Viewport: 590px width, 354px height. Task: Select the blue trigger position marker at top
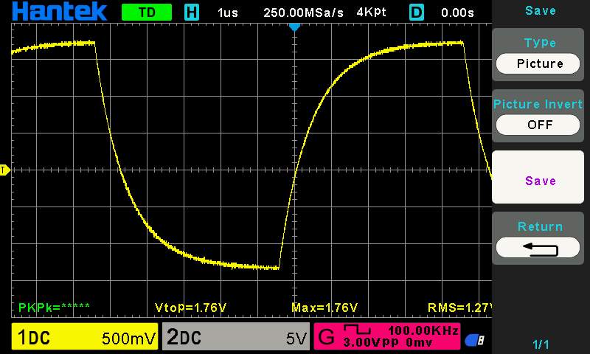[x=294, y=27]
